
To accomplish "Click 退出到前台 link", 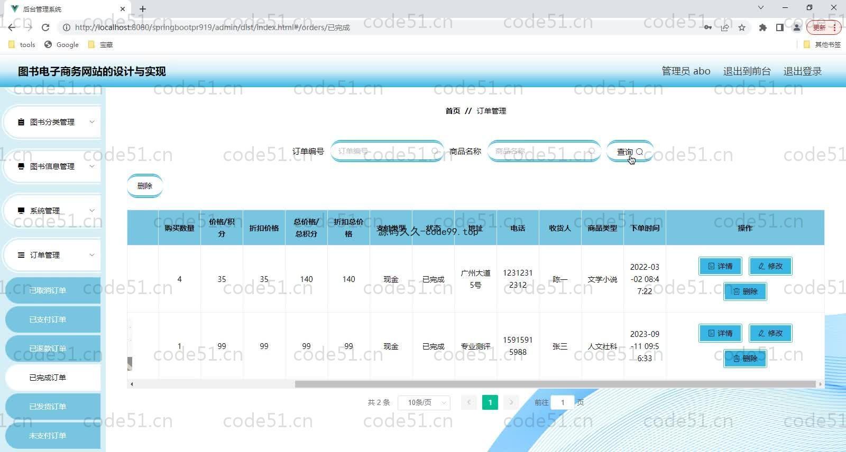I will (747, 71).
